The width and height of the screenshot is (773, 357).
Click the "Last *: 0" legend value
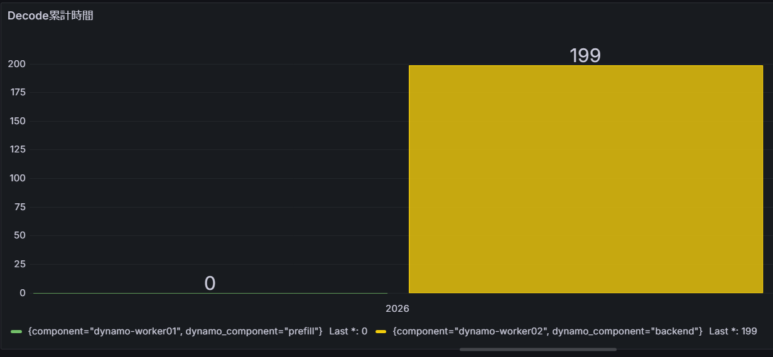[348, 331]
